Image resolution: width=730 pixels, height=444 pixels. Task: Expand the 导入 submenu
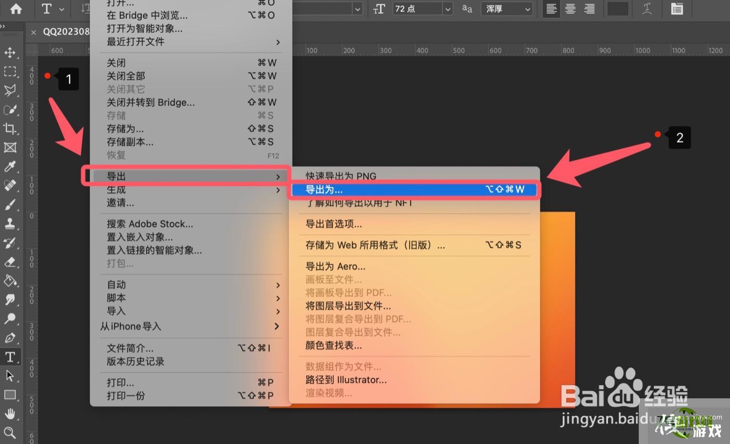point(191,311)
